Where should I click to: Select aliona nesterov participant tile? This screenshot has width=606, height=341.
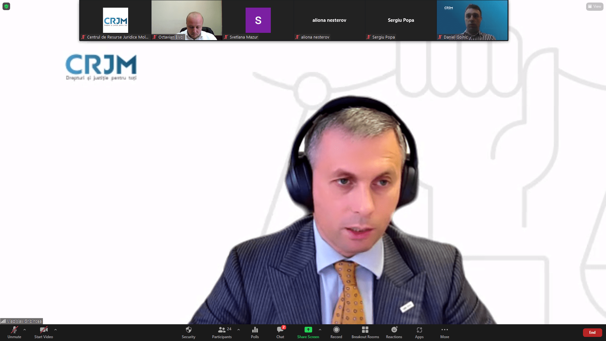click(329, 20)
